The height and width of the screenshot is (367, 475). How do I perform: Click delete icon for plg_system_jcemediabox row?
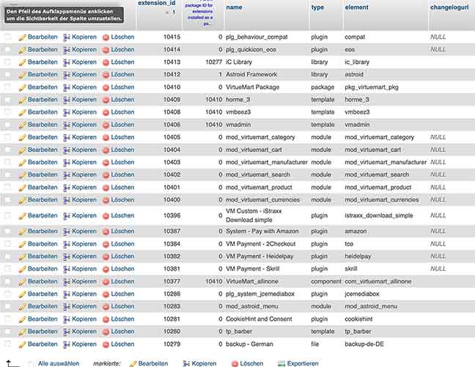coord(106,294)
